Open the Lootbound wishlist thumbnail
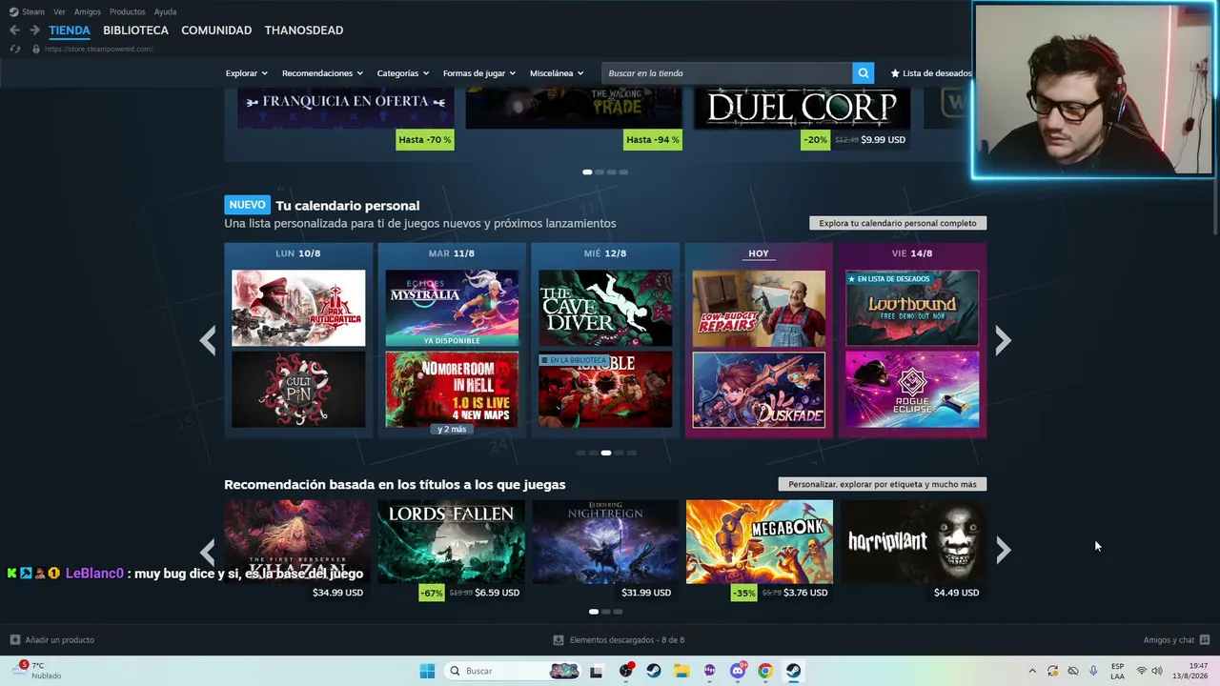 912,308
